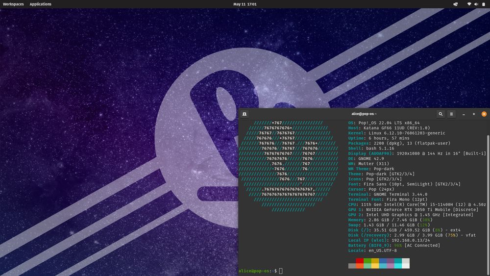490x276 pixels.
Task: Click the Terminal Font line Fira Mono (12pt)
Action: coord(388,200)
